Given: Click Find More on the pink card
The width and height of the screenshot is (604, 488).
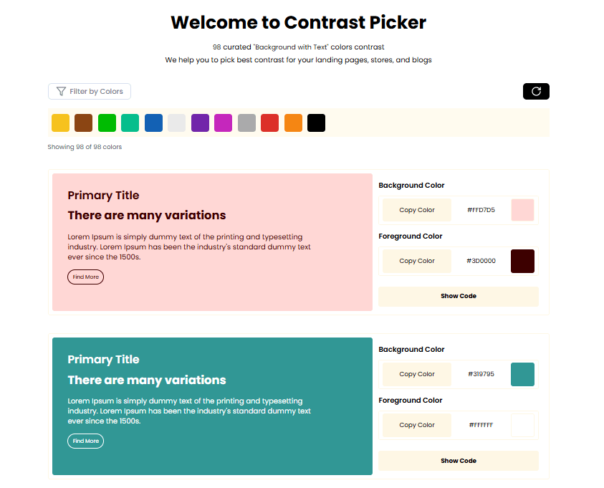Looking at the screenshot, I should 85,277.
